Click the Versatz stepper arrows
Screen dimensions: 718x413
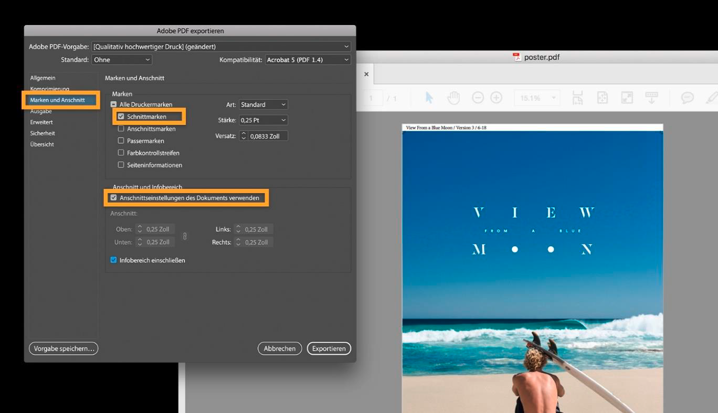(x=244, y=136)
